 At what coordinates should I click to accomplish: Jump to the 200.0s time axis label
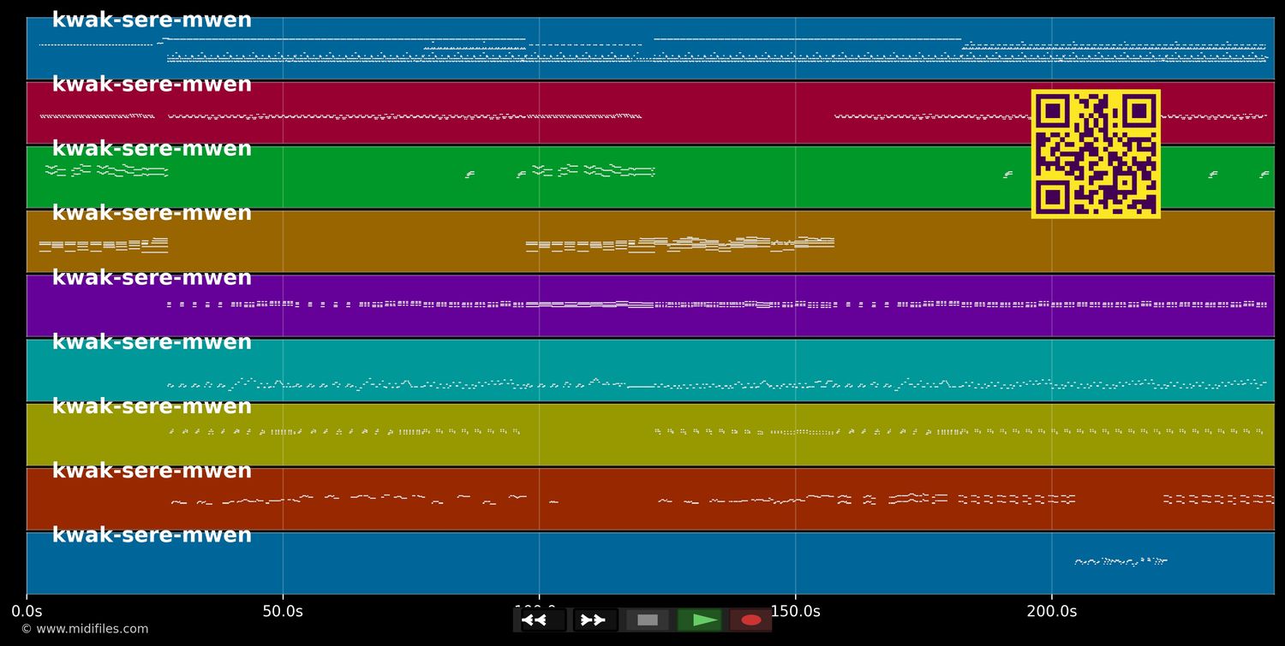[x=1052, y=612]
